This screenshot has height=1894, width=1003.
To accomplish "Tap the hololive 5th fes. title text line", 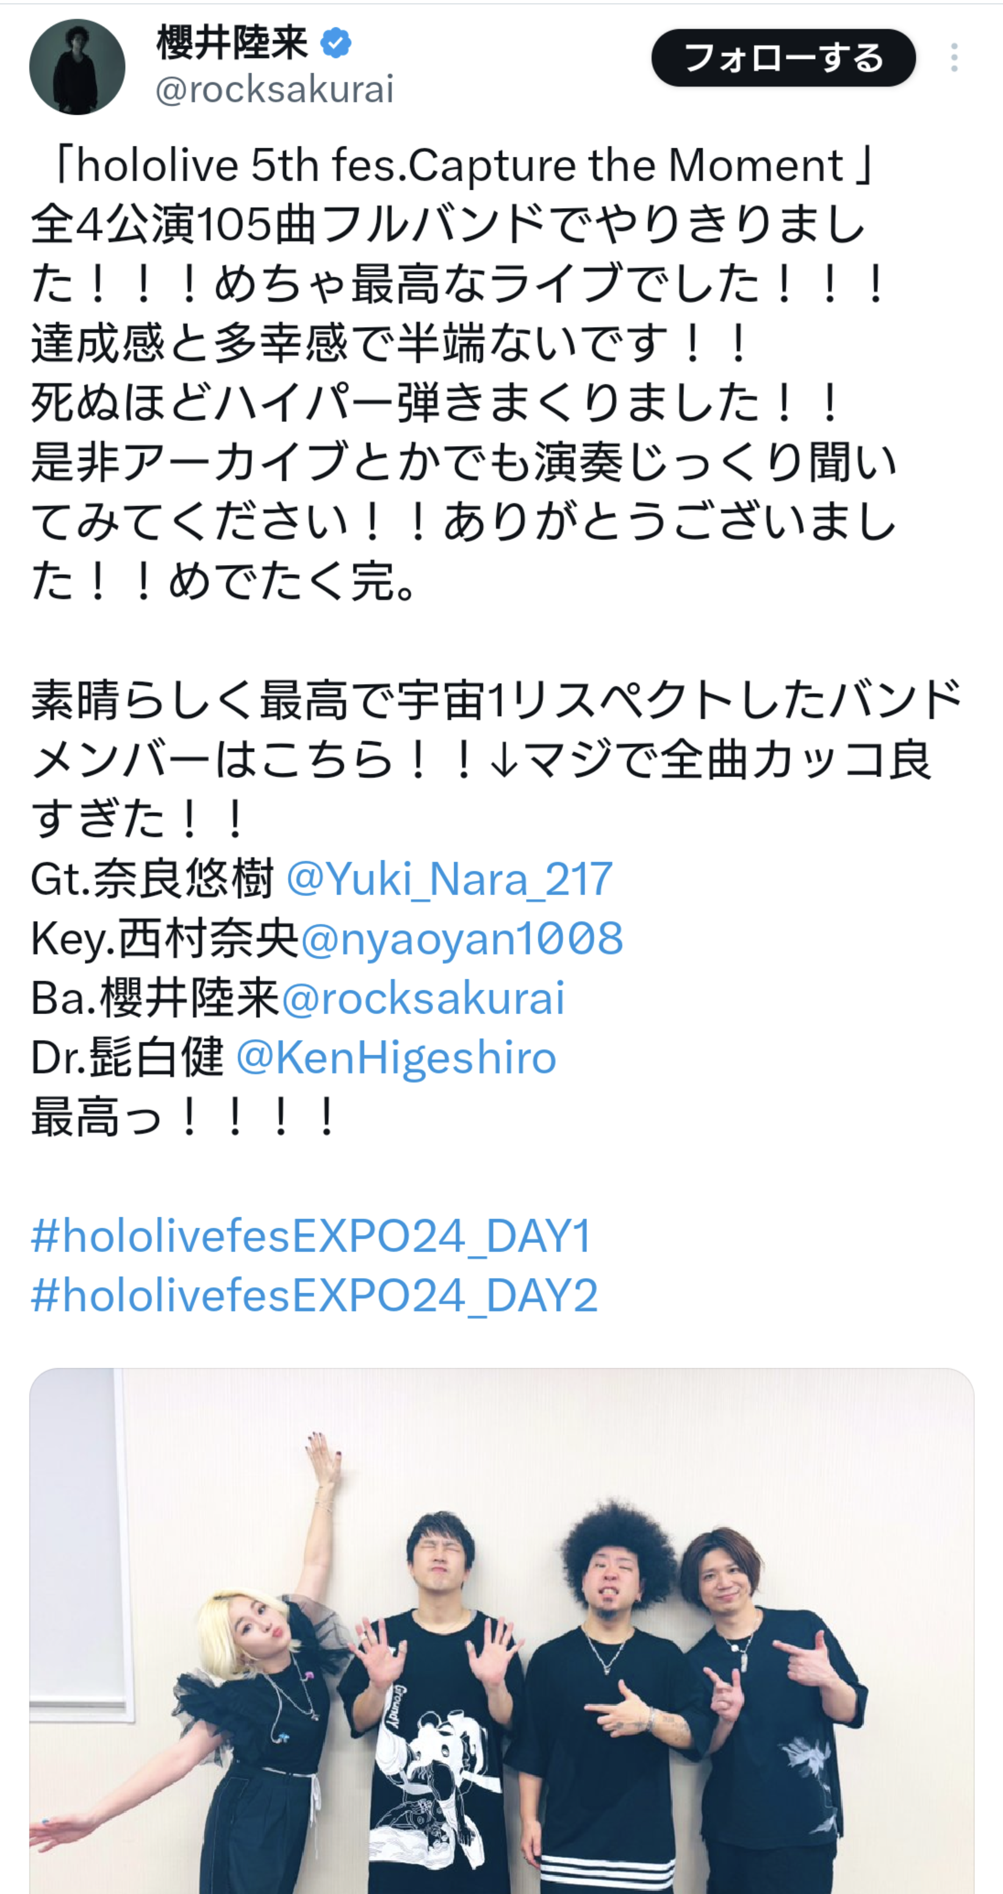I will point(461,165).
